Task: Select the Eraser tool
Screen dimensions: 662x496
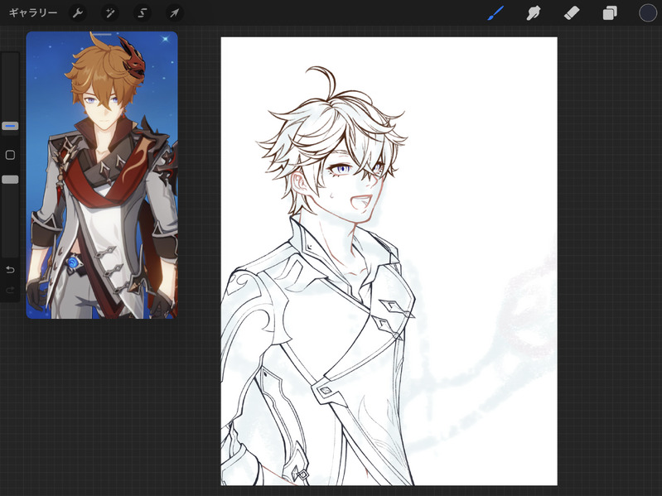Action: [x=572, y=13]
